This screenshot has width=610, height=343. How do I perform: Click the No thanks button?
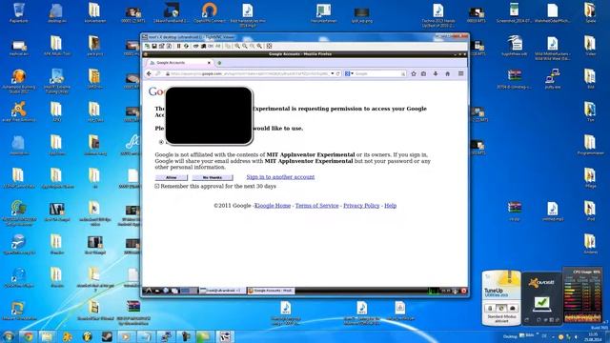(x=213, y=177)
